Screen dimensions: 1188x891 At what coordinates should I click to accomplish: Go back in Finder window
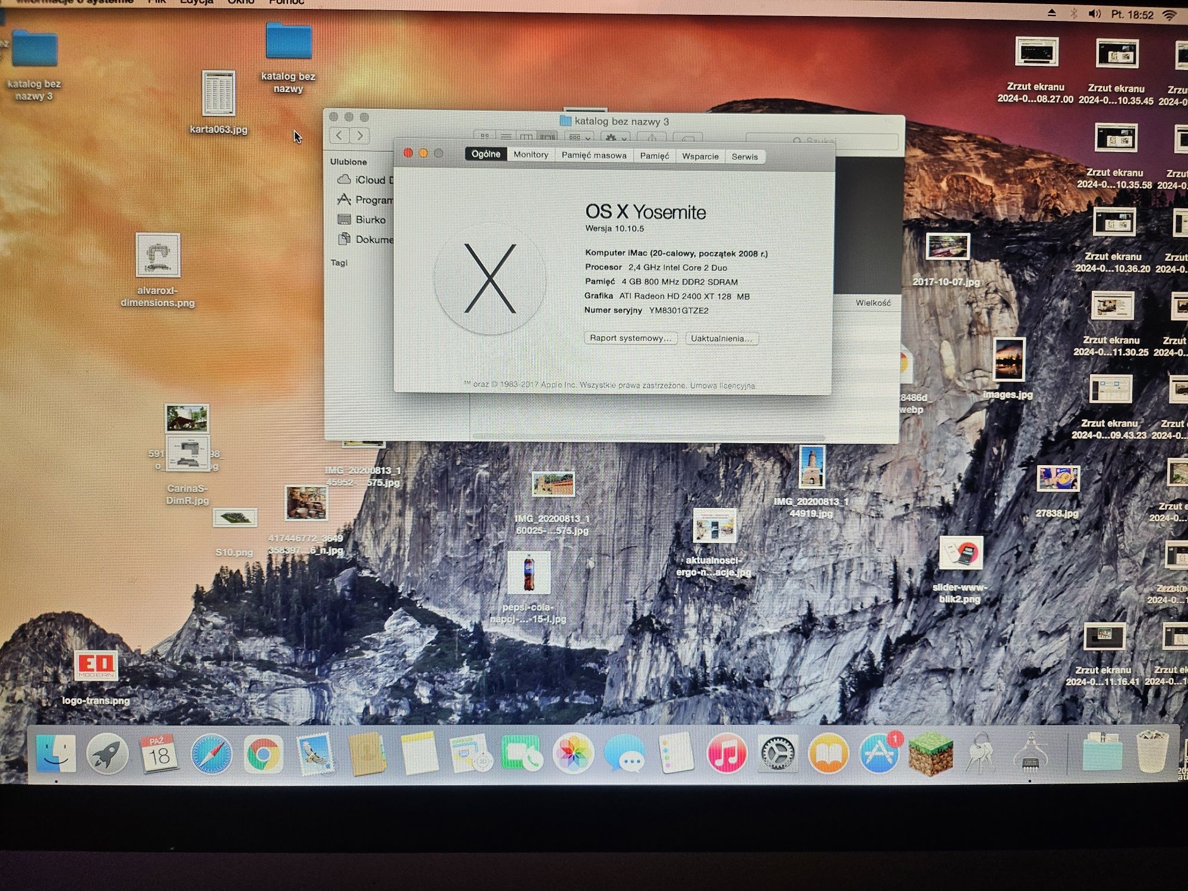point(339,135)
